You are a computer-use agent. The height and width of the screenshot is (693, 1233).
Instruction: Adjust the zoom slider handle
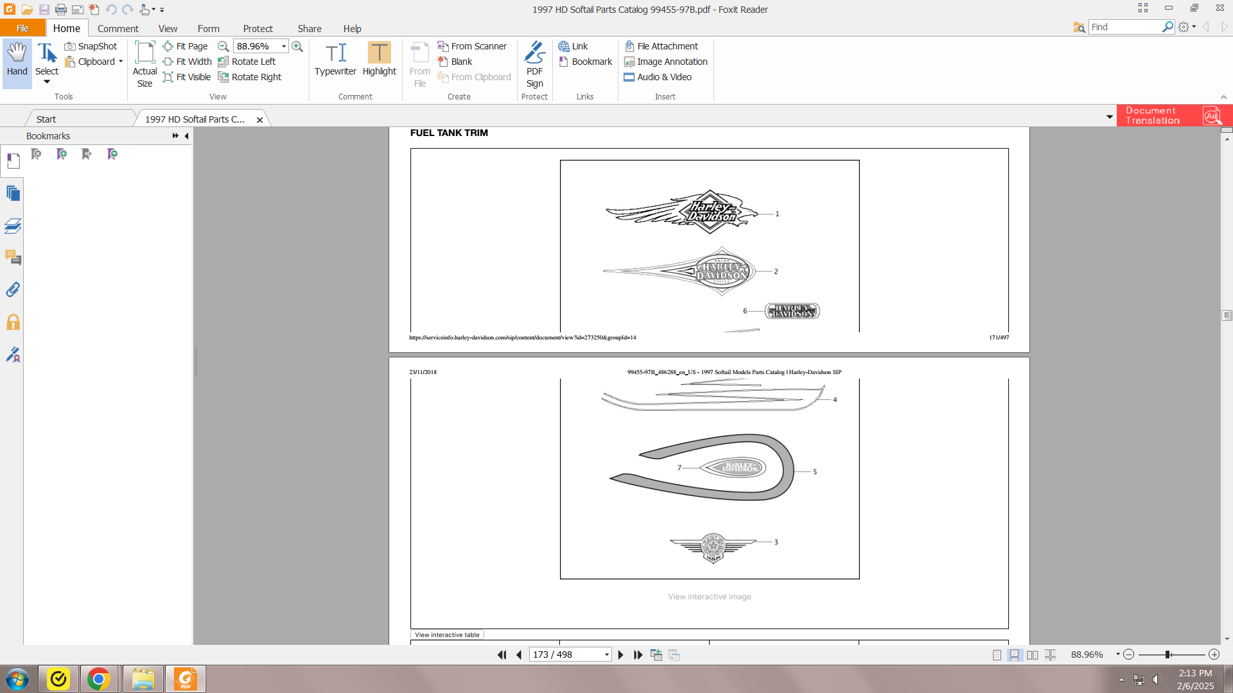(1168, 654)
